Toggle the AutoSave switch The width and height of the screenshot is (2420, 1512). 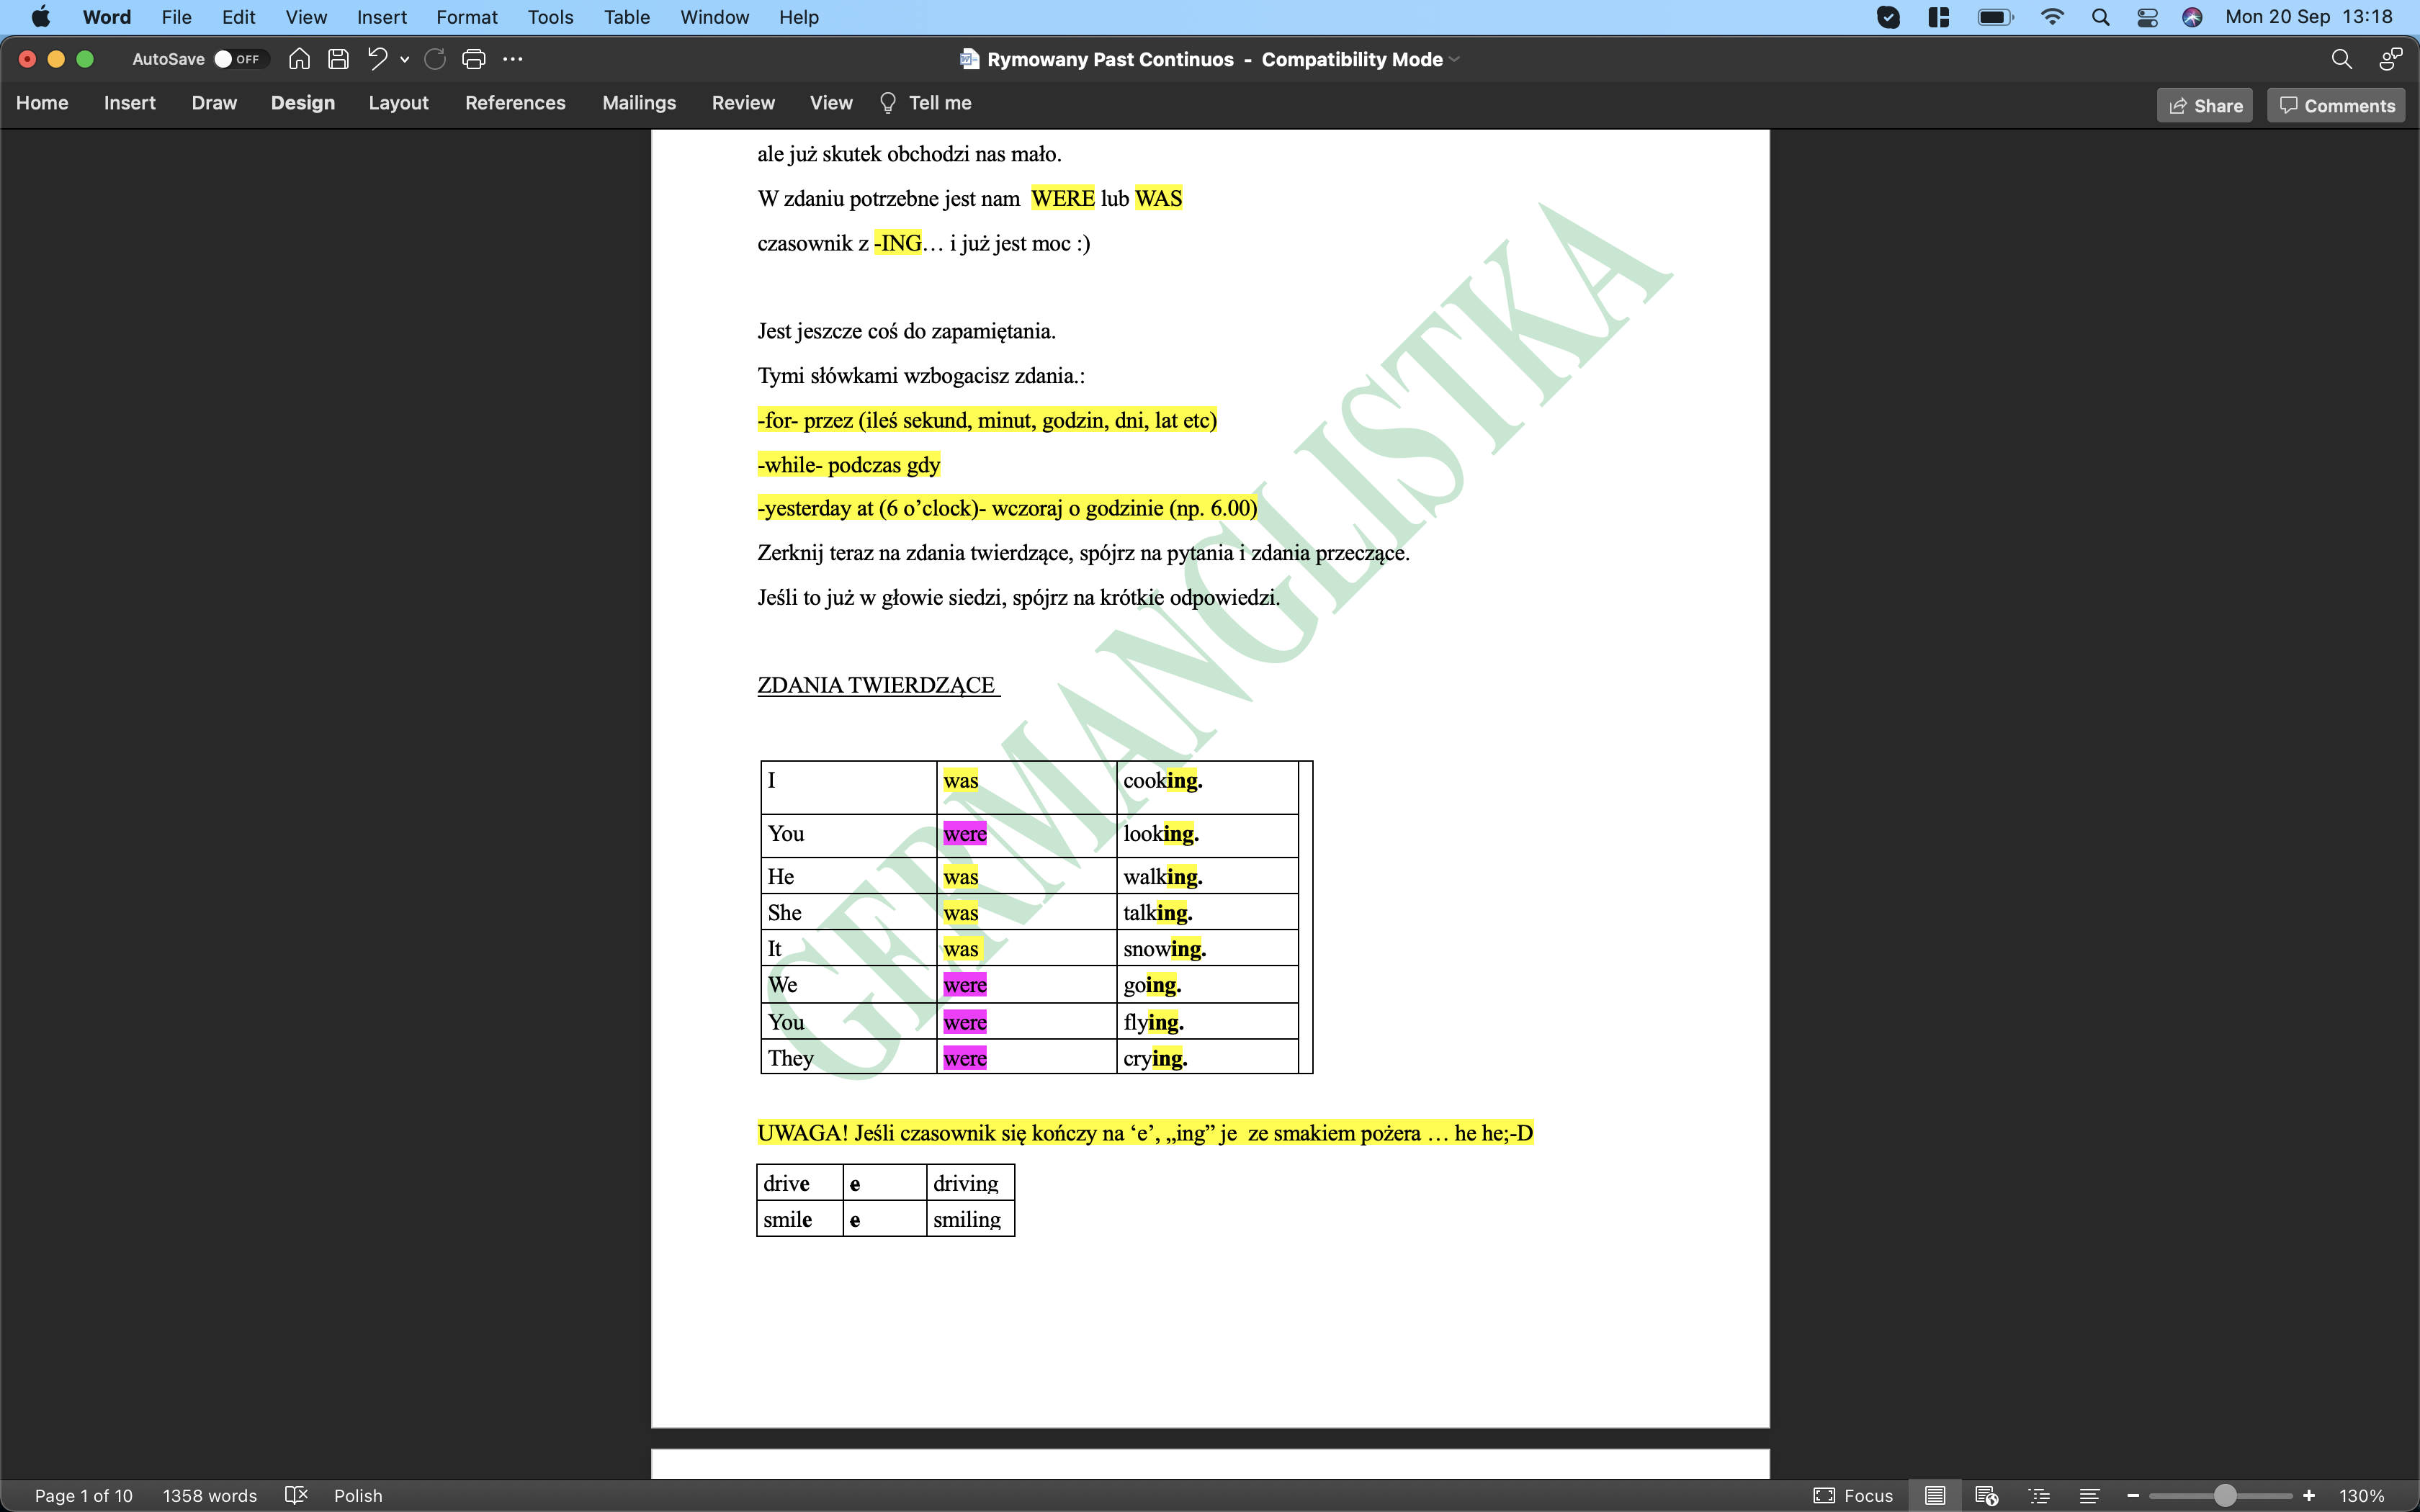pyautogui.click(x=237, y=59)
